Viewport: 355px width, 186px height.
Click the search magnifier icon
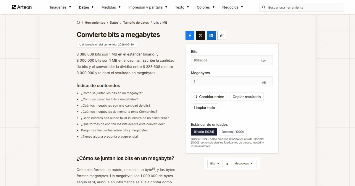[264, 7]
